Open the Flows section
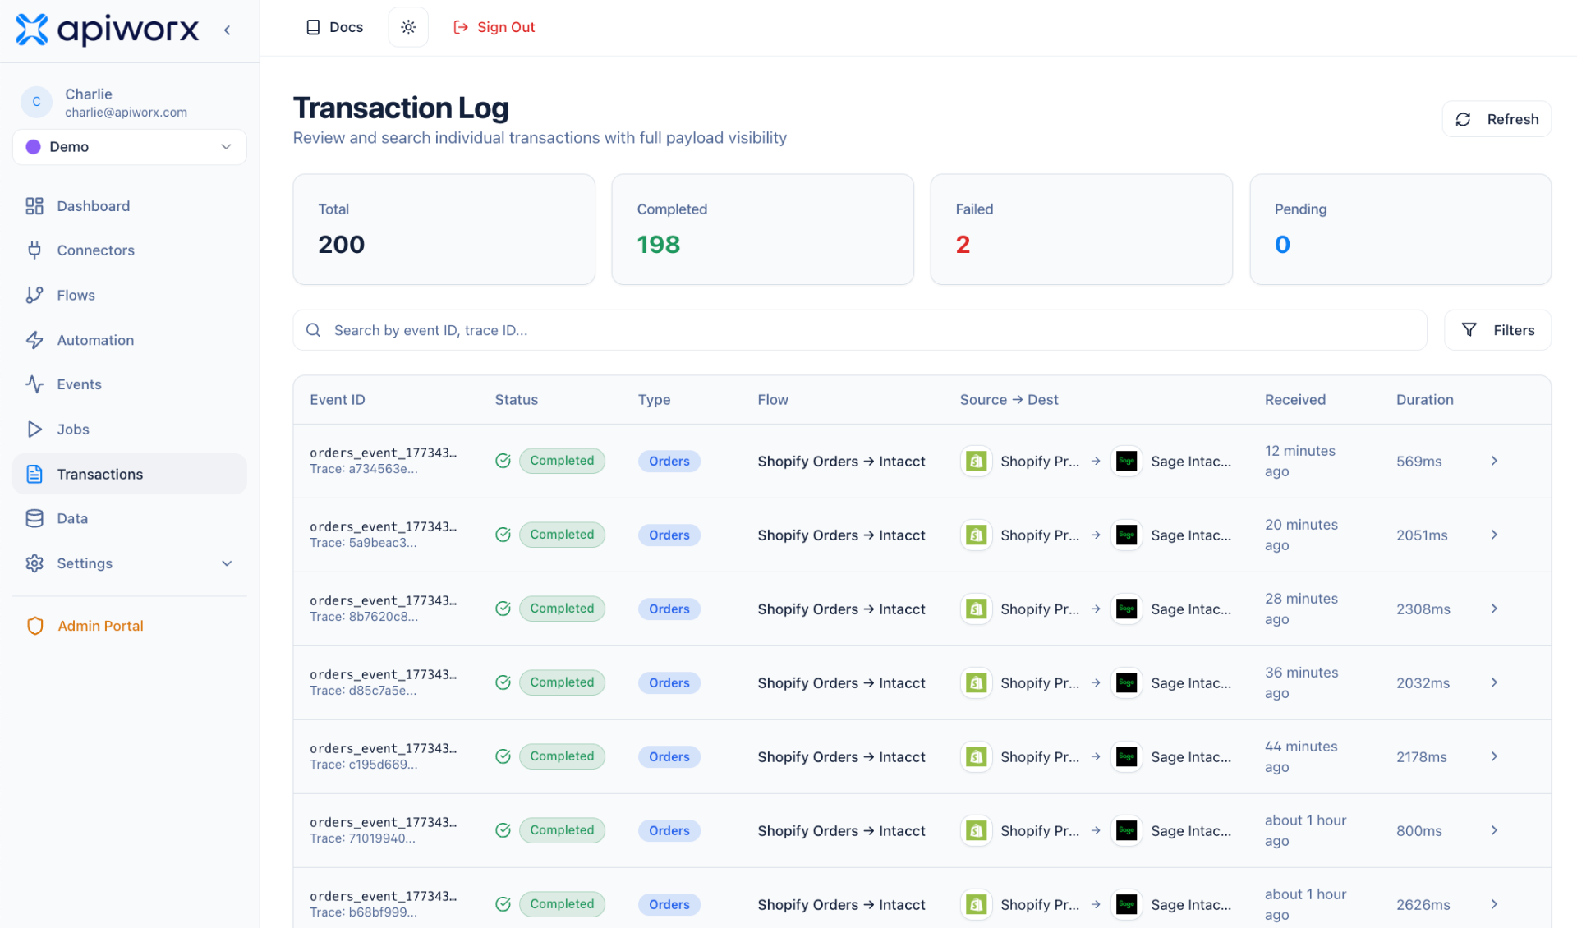 coord(76,295)
